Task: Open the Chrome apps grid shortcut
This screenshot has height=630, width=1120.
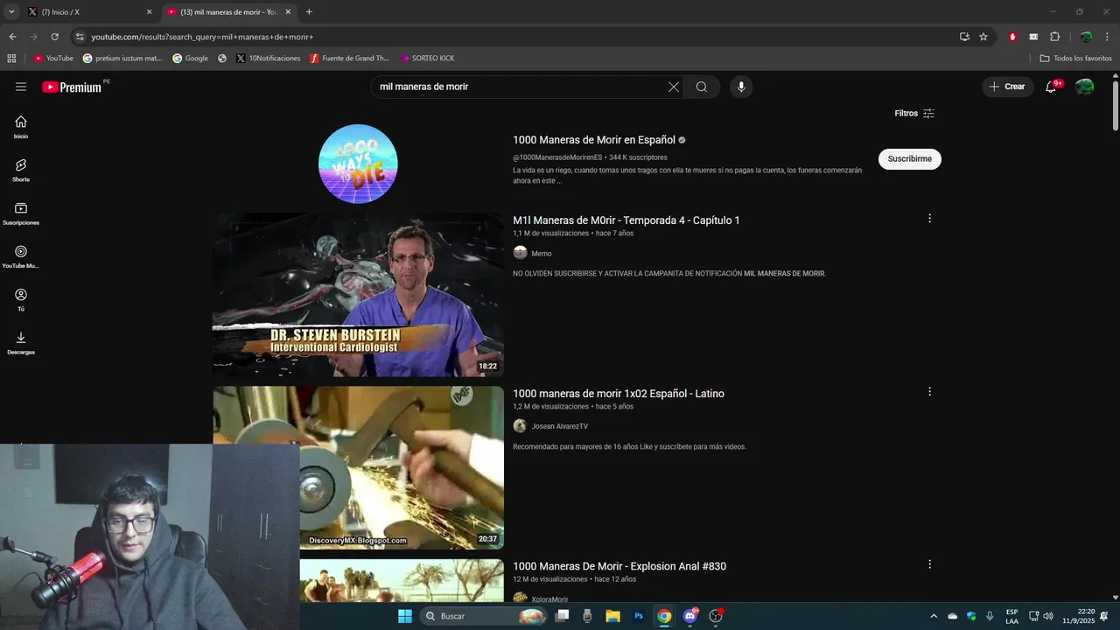Action: 11,59
